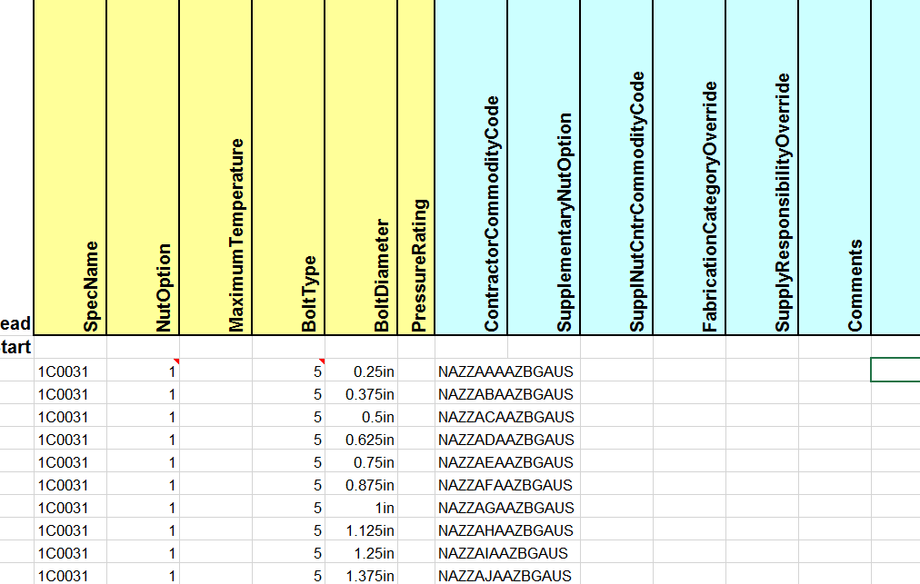Select the SupplementaryNutOption column header
This screenshot has width=920, height=584.
[544, 167]
